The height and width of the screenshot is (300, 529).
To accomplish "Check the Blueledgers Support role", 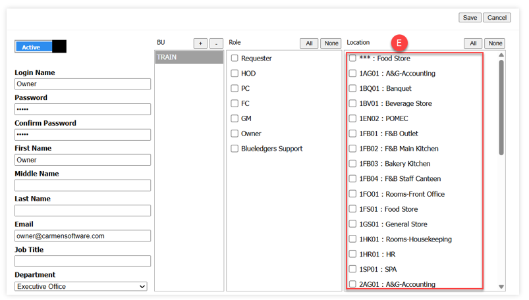I will point(235,149).
